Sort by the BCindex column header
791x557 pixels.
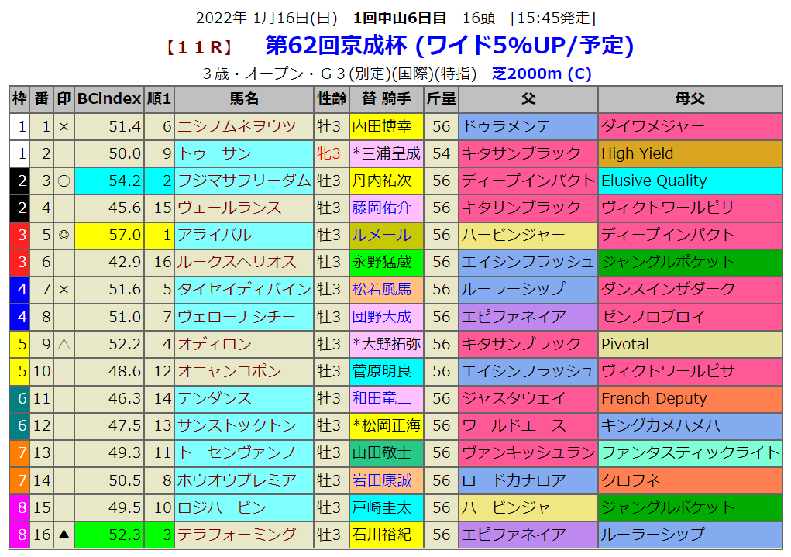point(109,98)
